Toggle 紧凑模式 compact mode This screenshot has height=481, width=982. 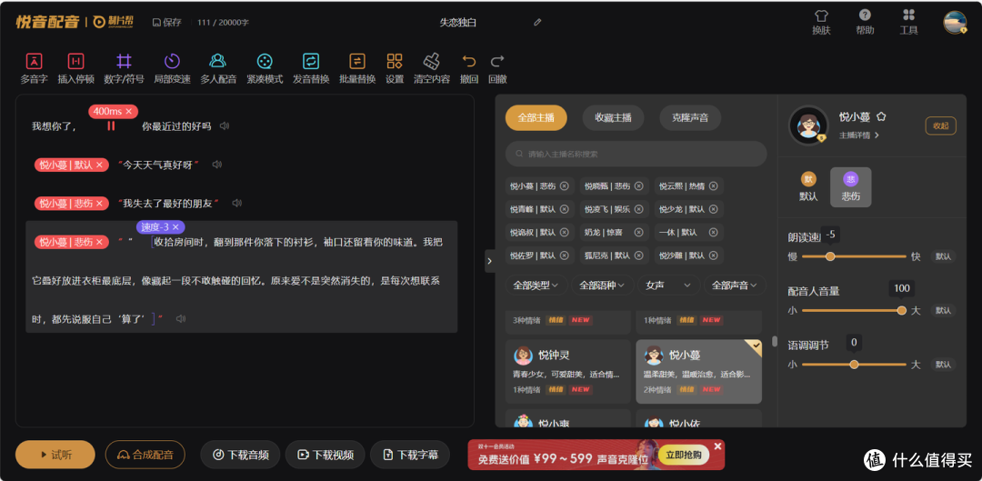point(265,68)
